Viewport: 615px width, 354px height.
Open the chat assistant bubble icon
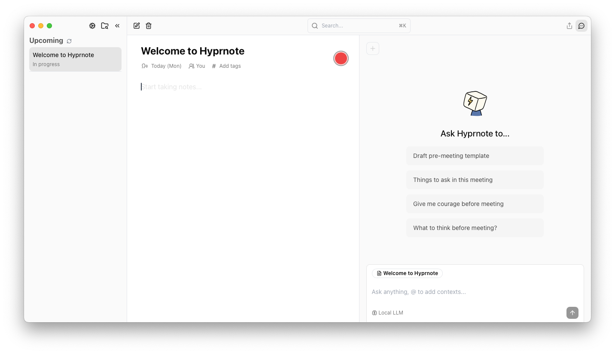click(x=582, y=26)
